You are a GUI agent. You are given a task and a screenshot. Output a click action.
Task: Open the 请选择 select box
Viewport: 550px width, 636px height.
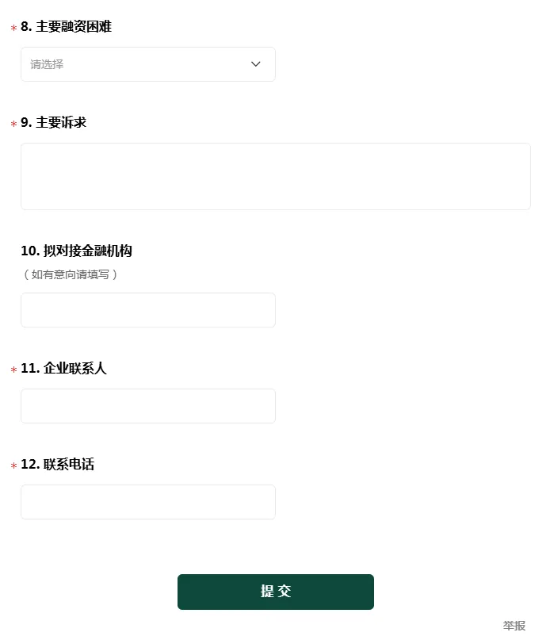coord(147,64)
